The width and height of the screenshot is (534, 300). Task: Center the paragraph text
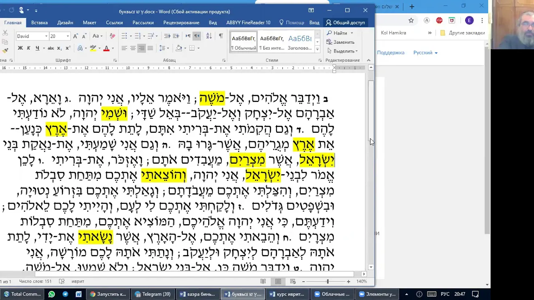click(x=133, y=48)
